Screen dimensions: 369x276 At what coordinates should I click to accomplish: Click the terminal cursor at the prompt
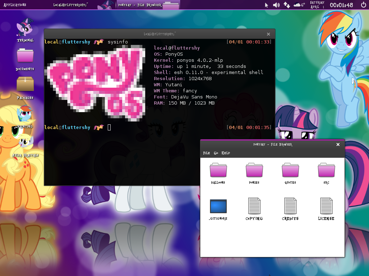coord(109,128)
